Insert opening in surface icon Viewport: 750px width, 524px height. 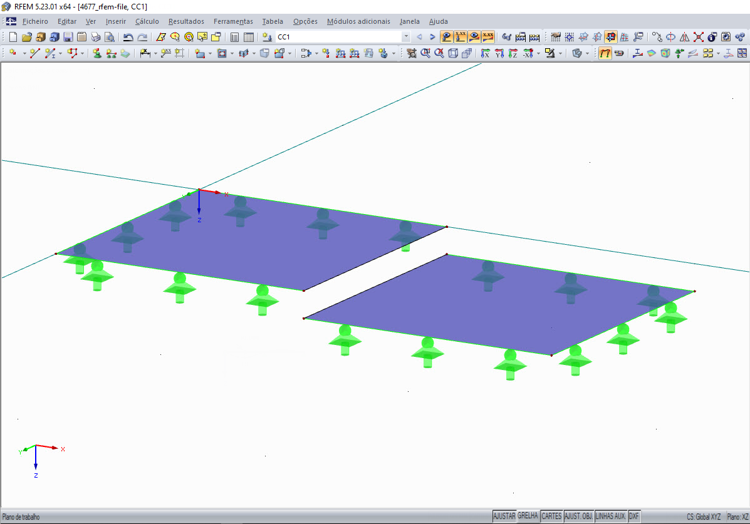click(222, 53)
